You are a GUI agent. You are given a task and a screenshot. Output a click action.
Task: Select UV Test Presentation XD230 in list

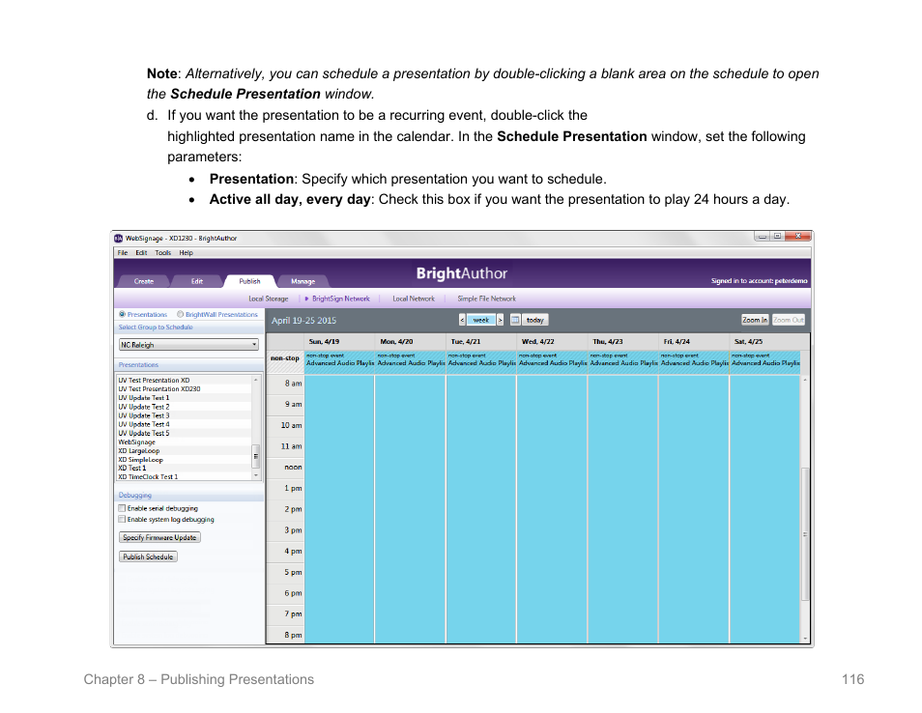click(184, 389)
